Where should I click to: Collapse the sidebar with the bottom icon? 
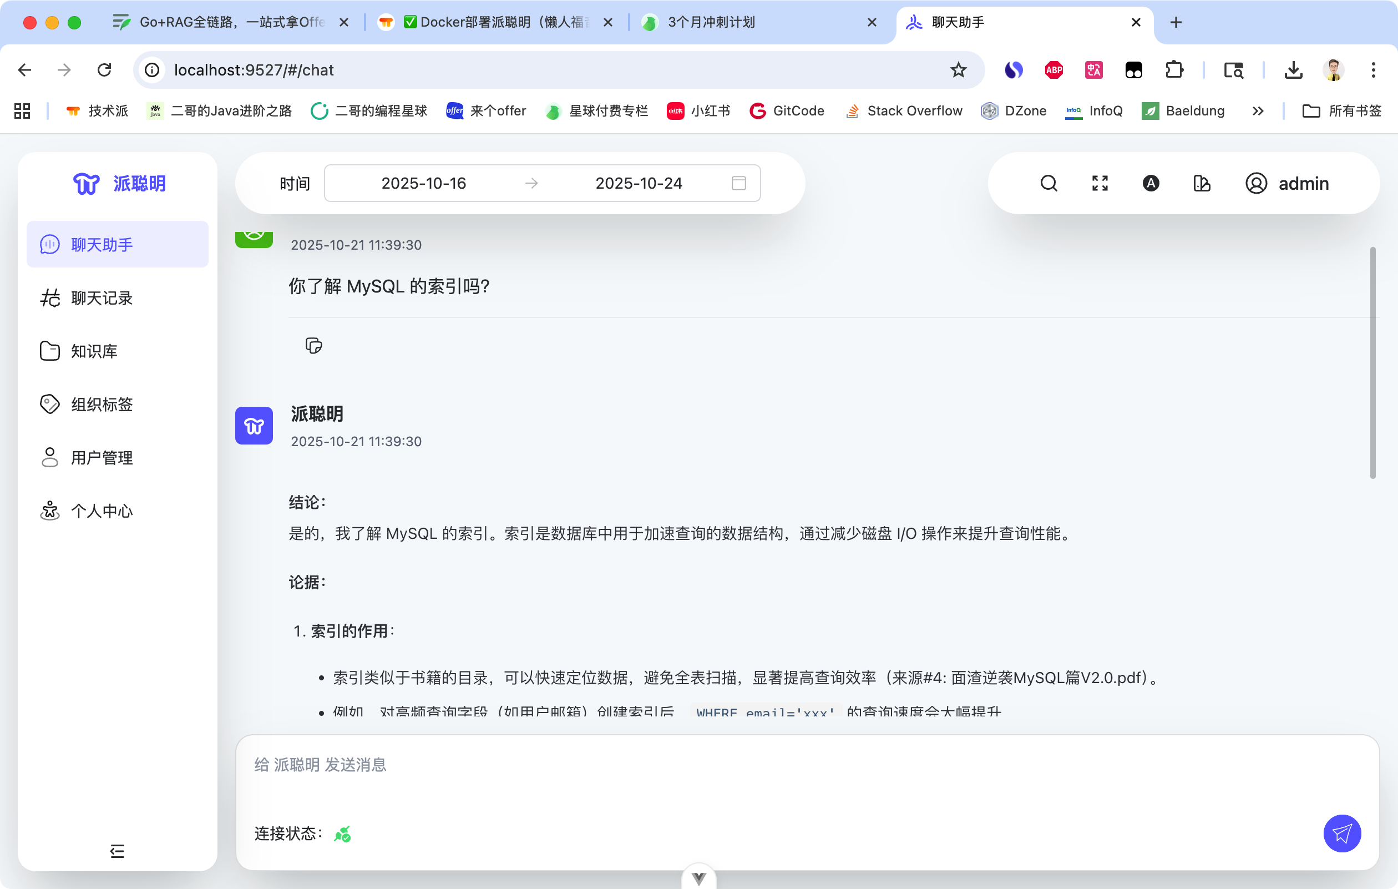116,851
